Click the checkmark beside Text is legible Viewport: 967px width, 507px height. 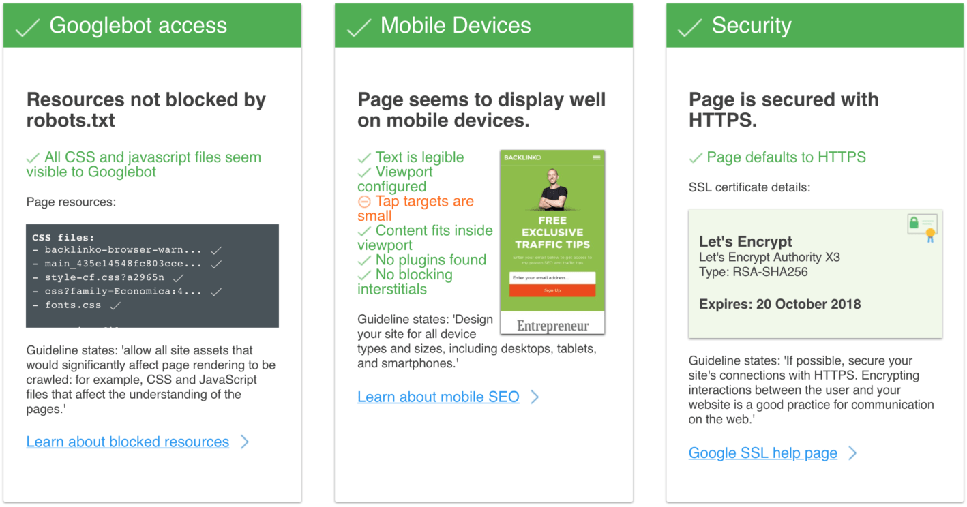point(365,158)
